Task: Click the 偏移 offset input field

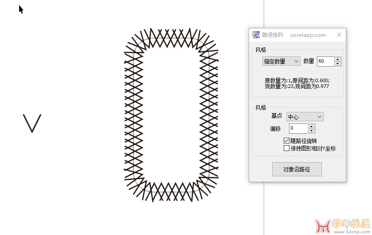Action: click(x=298, y=128)
